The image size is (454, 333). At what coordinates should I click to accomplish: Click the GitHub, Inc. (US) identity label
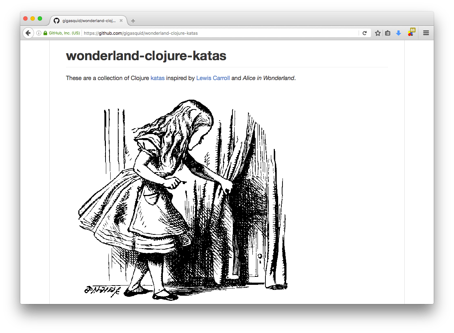coord(64,33)
